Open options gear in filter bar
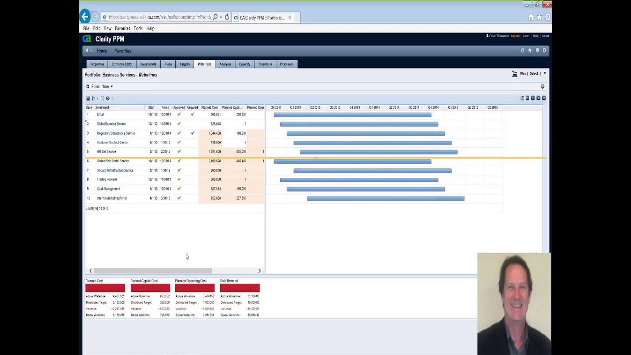Image resolution: width=631 pixels, height=355 pixels. (543, 86)
